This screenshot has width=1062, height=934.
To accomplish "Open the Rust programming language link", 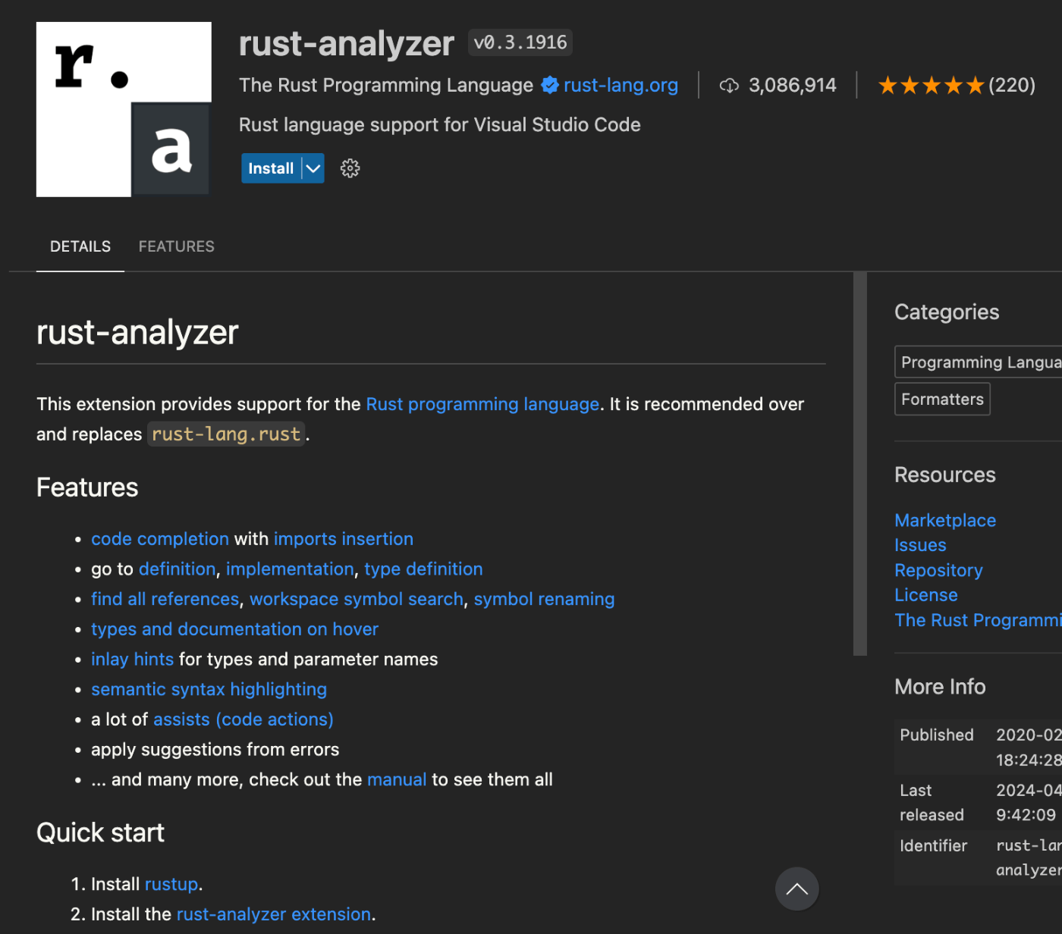I will [482, 404].
